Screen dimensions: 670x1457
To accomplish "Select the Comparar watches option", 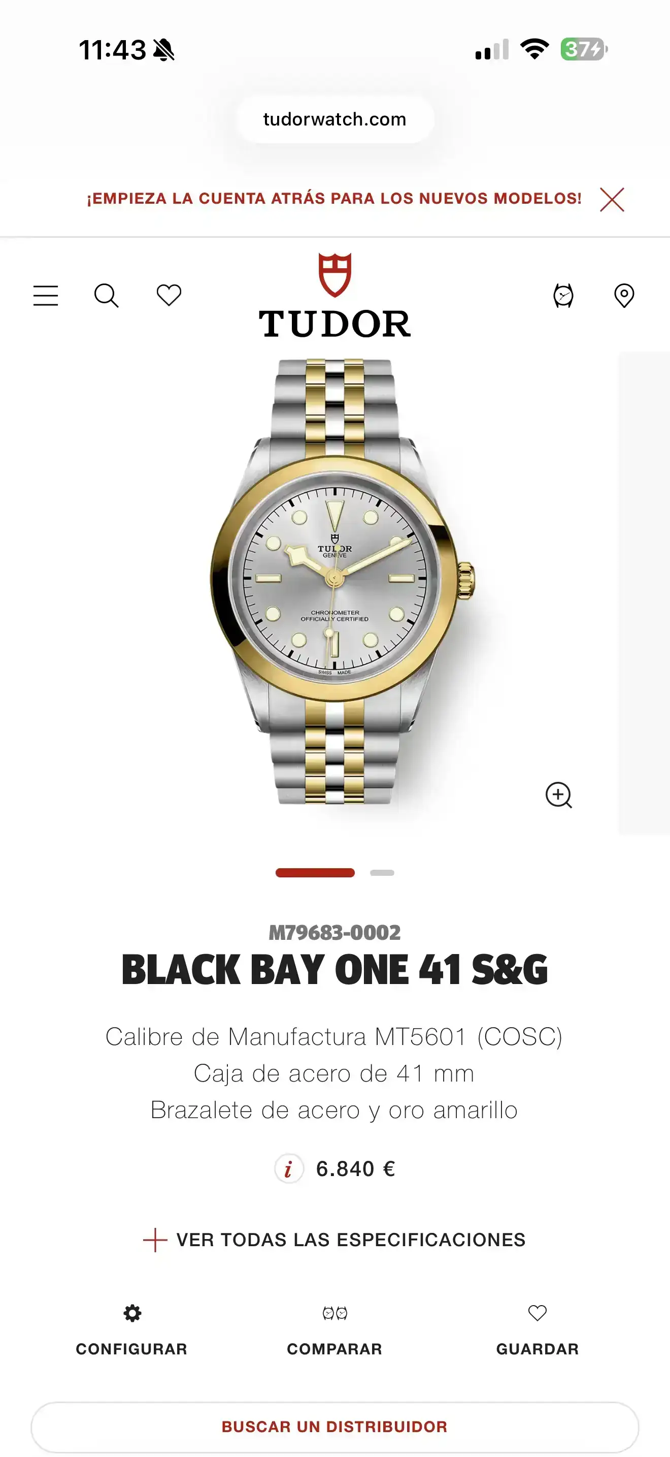I will [334, 1329].
